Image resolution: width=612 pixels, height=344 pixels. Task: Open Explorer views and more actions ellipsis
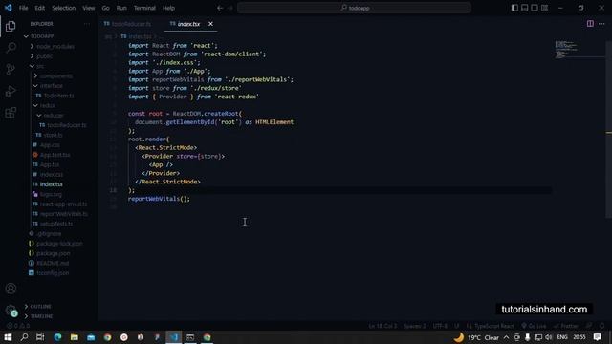[87, 24]
